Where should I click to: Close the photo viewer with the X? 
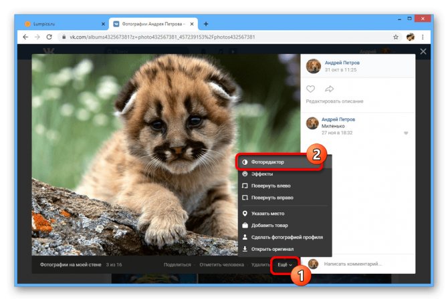pyautogui.click(x=423, y=51)
